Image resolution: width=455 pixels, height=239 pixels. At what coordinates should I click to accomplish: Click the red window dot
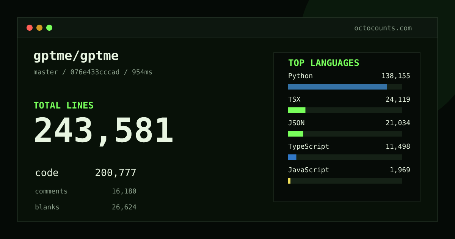30,28
